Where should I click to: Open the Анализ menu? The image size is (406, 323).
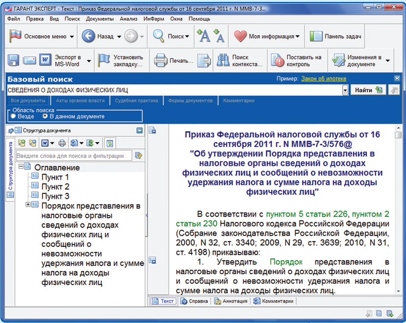(128, 19)
